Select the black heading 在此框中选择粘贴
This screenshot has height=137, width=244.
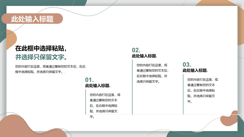pos(41,48)
